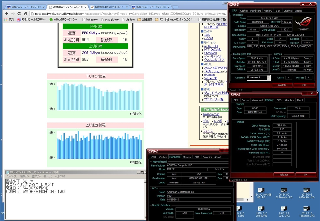Open the Graphics tab in top CPU-Z window

click(288, 11)
